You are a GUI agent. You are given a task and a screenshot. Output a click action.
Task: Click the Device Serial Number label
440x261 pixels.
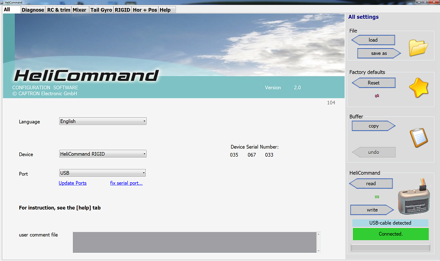coord(254,147)
